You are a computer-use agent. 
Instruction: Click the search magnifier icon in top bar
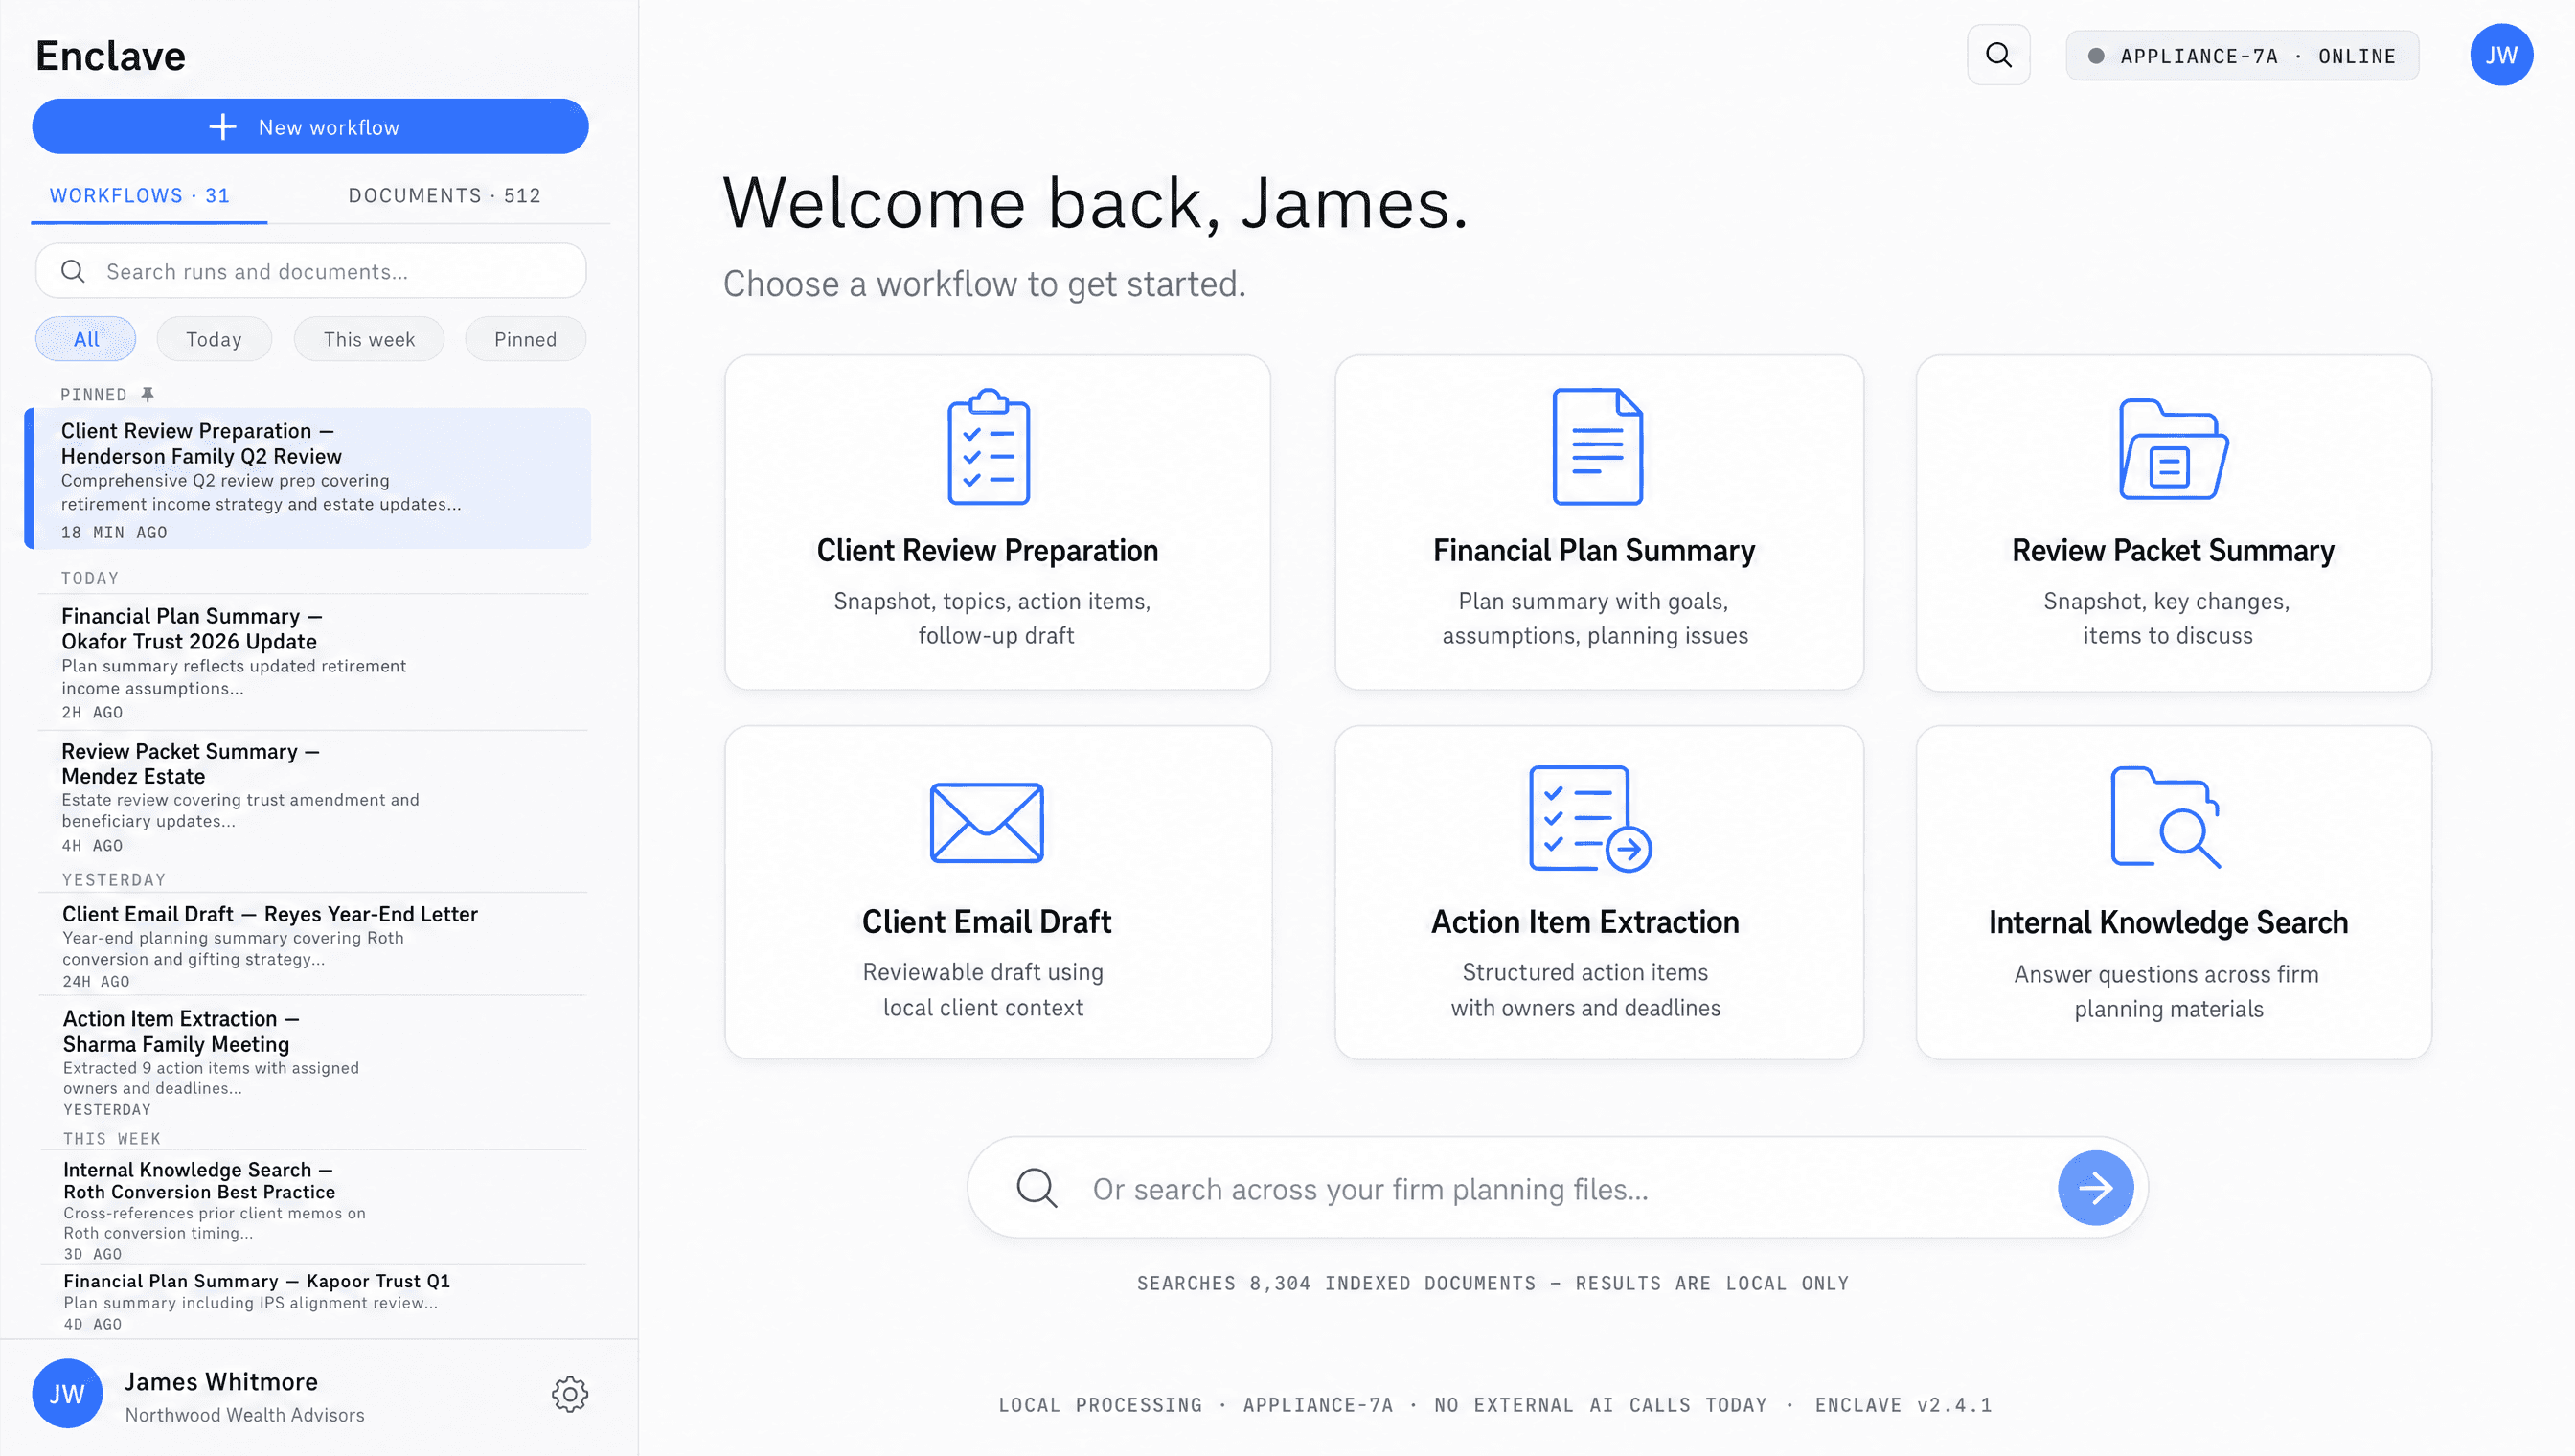coord(1998,55)
